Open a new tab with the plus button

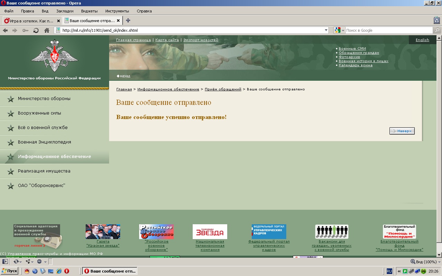coord(128,20)
